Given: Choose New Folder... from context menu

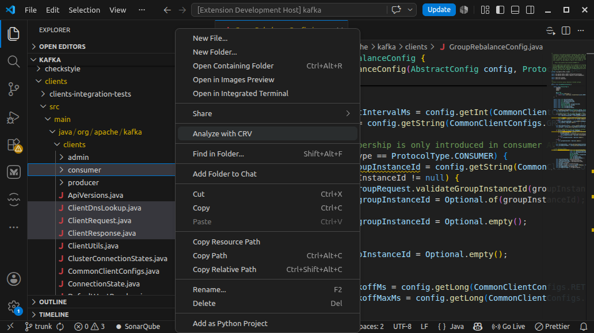Looking at the screenshot, I should click(268, 52).
